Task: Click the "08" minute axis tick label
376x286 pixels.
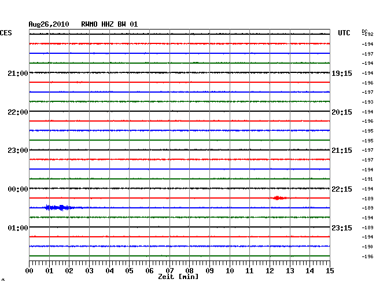Action: [x=189, y=270]
